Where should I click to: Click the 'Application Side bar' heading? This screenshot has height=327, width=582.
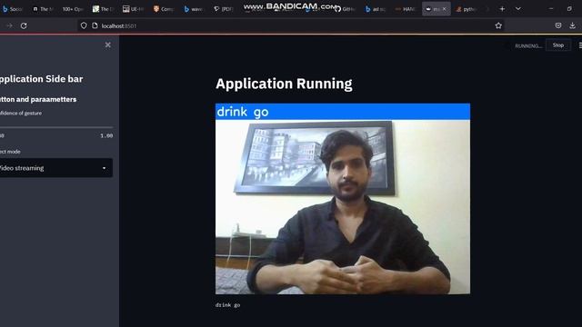[x=41, y=79]
